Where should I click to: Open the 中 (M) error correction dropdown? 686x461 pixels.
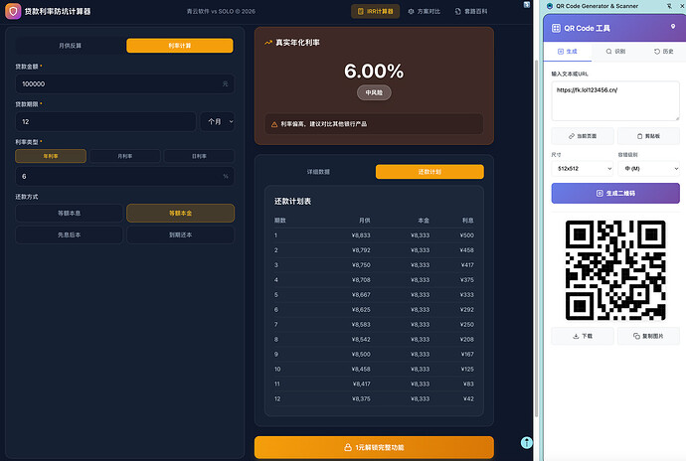point(649,169)
